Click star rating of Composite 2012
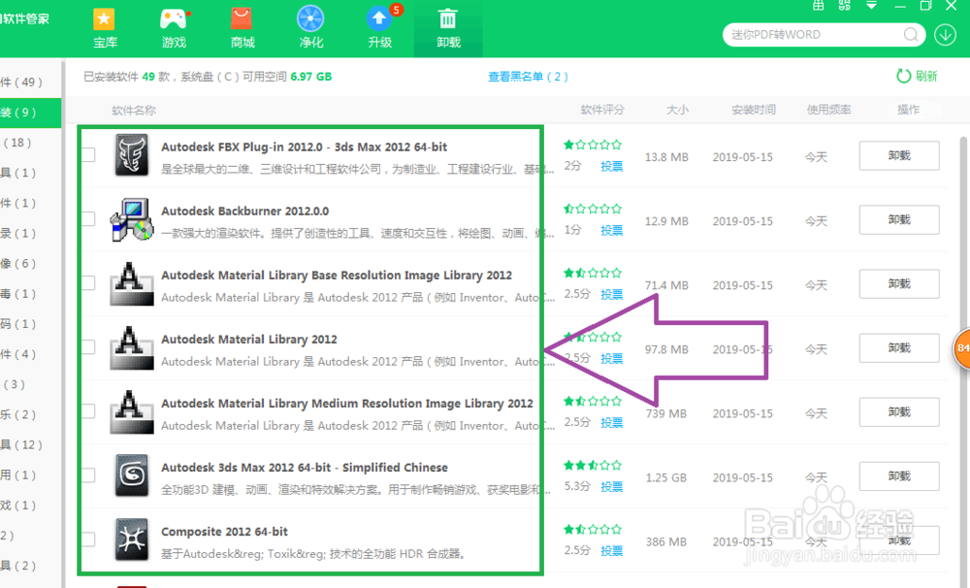 click(593, 530)
